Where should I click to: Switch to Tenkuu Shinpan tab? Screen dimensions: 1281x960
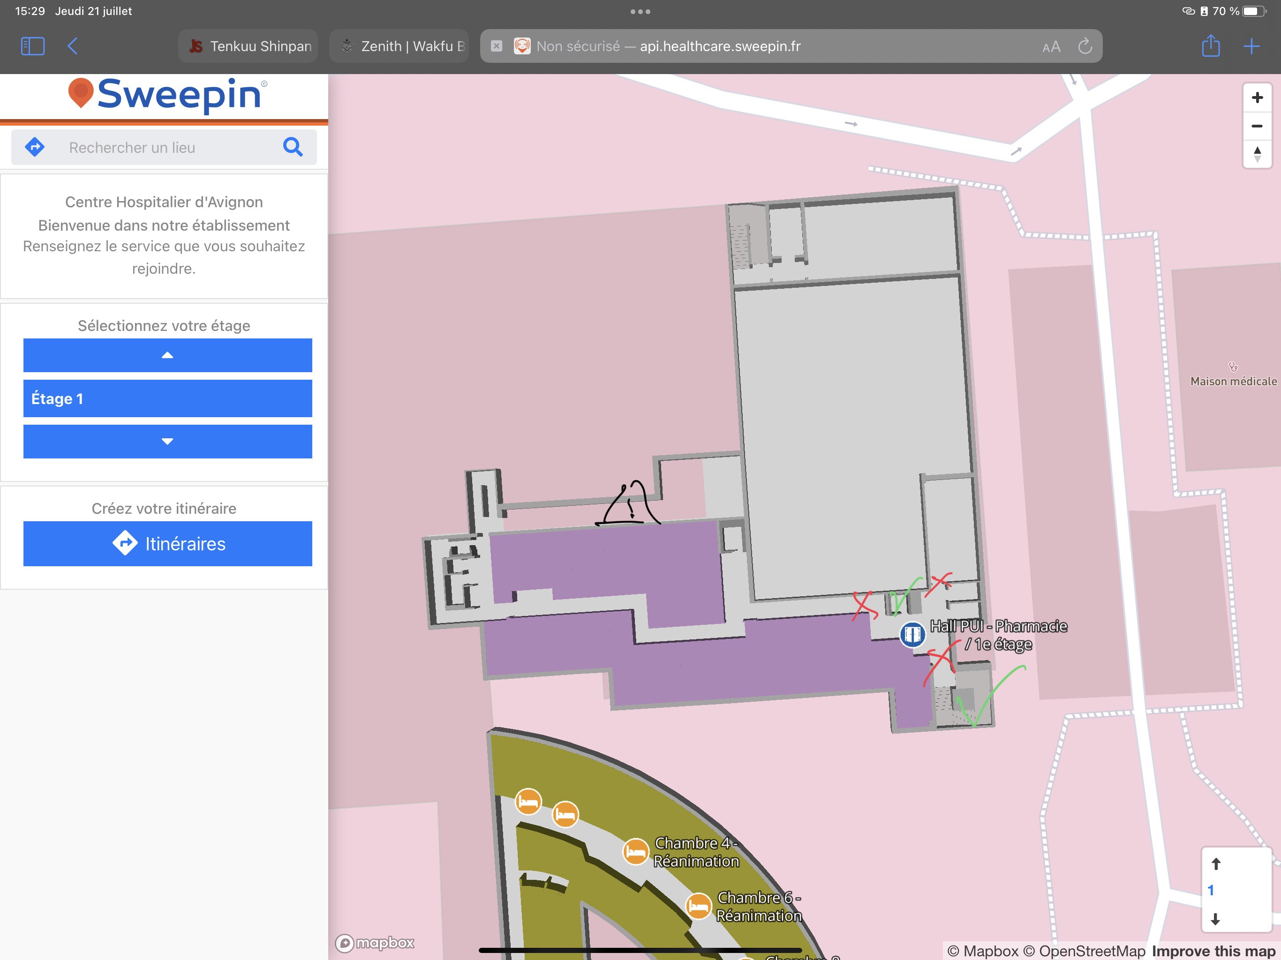tap(249, 46)
